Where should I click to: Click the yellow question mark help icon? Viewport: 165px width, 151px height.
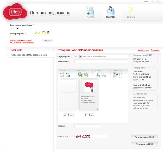coord(131,11)
